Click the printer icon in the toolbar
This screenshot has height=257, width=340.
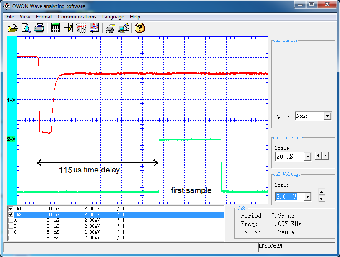(39, 28)
